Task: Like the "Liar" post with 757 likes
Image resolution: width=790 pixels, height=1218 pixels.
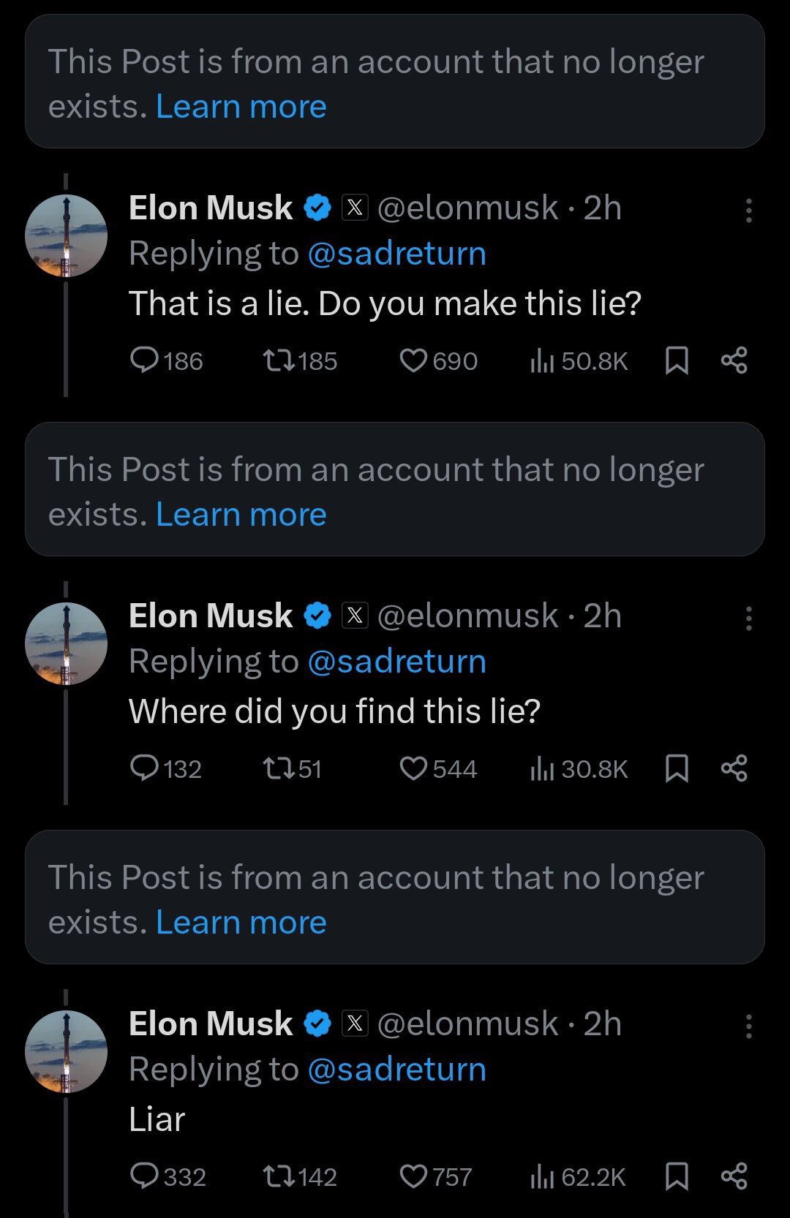Action: click(x=436, y=1176)
